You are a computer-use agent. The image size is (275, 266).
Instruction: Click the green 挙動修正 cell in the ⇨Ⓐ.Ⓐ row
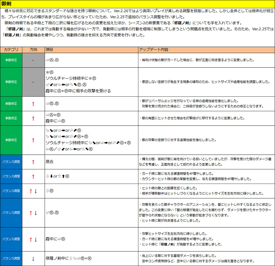pyautogui.click(x=11, y=60)
